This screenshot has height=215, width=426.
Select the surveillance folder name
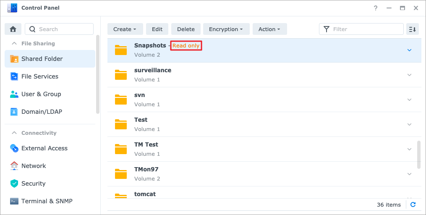click(153, 70)
